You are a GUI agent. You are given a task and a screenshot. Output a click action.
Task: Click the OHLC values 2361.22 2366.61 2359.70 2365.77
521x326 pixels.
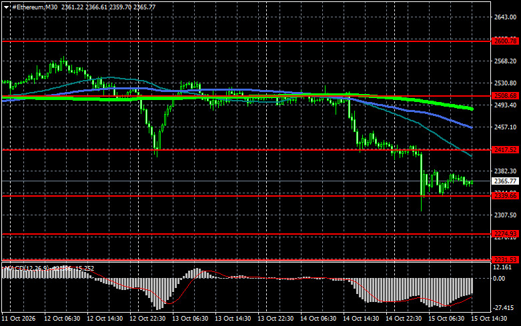click(108, 7)
